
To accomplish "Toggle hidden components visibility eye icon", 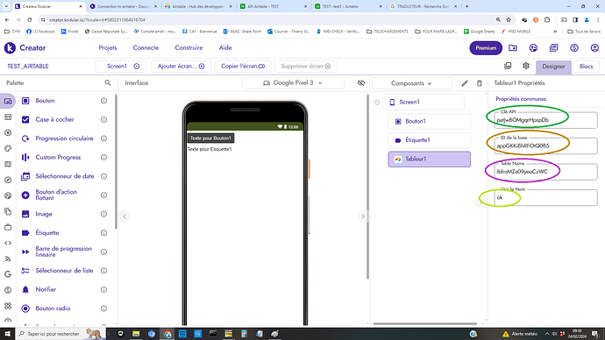I will [361, 83].
